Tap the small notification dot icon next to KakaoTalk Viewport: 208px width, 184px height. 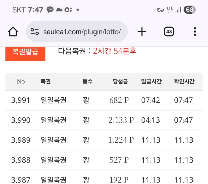[x=77, y=10]
